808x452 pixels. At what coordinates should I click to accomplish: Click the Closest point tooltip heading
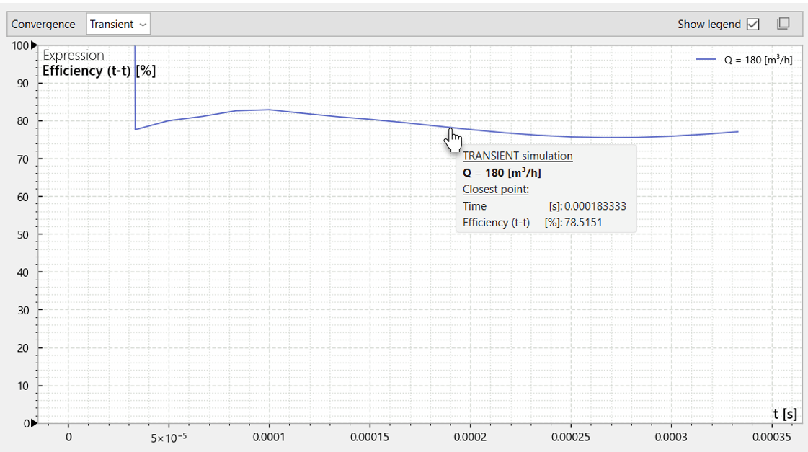(495, 189)
